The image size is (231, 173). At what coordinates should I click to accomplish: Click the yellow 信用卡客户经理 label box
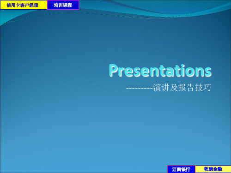[24, 5]
